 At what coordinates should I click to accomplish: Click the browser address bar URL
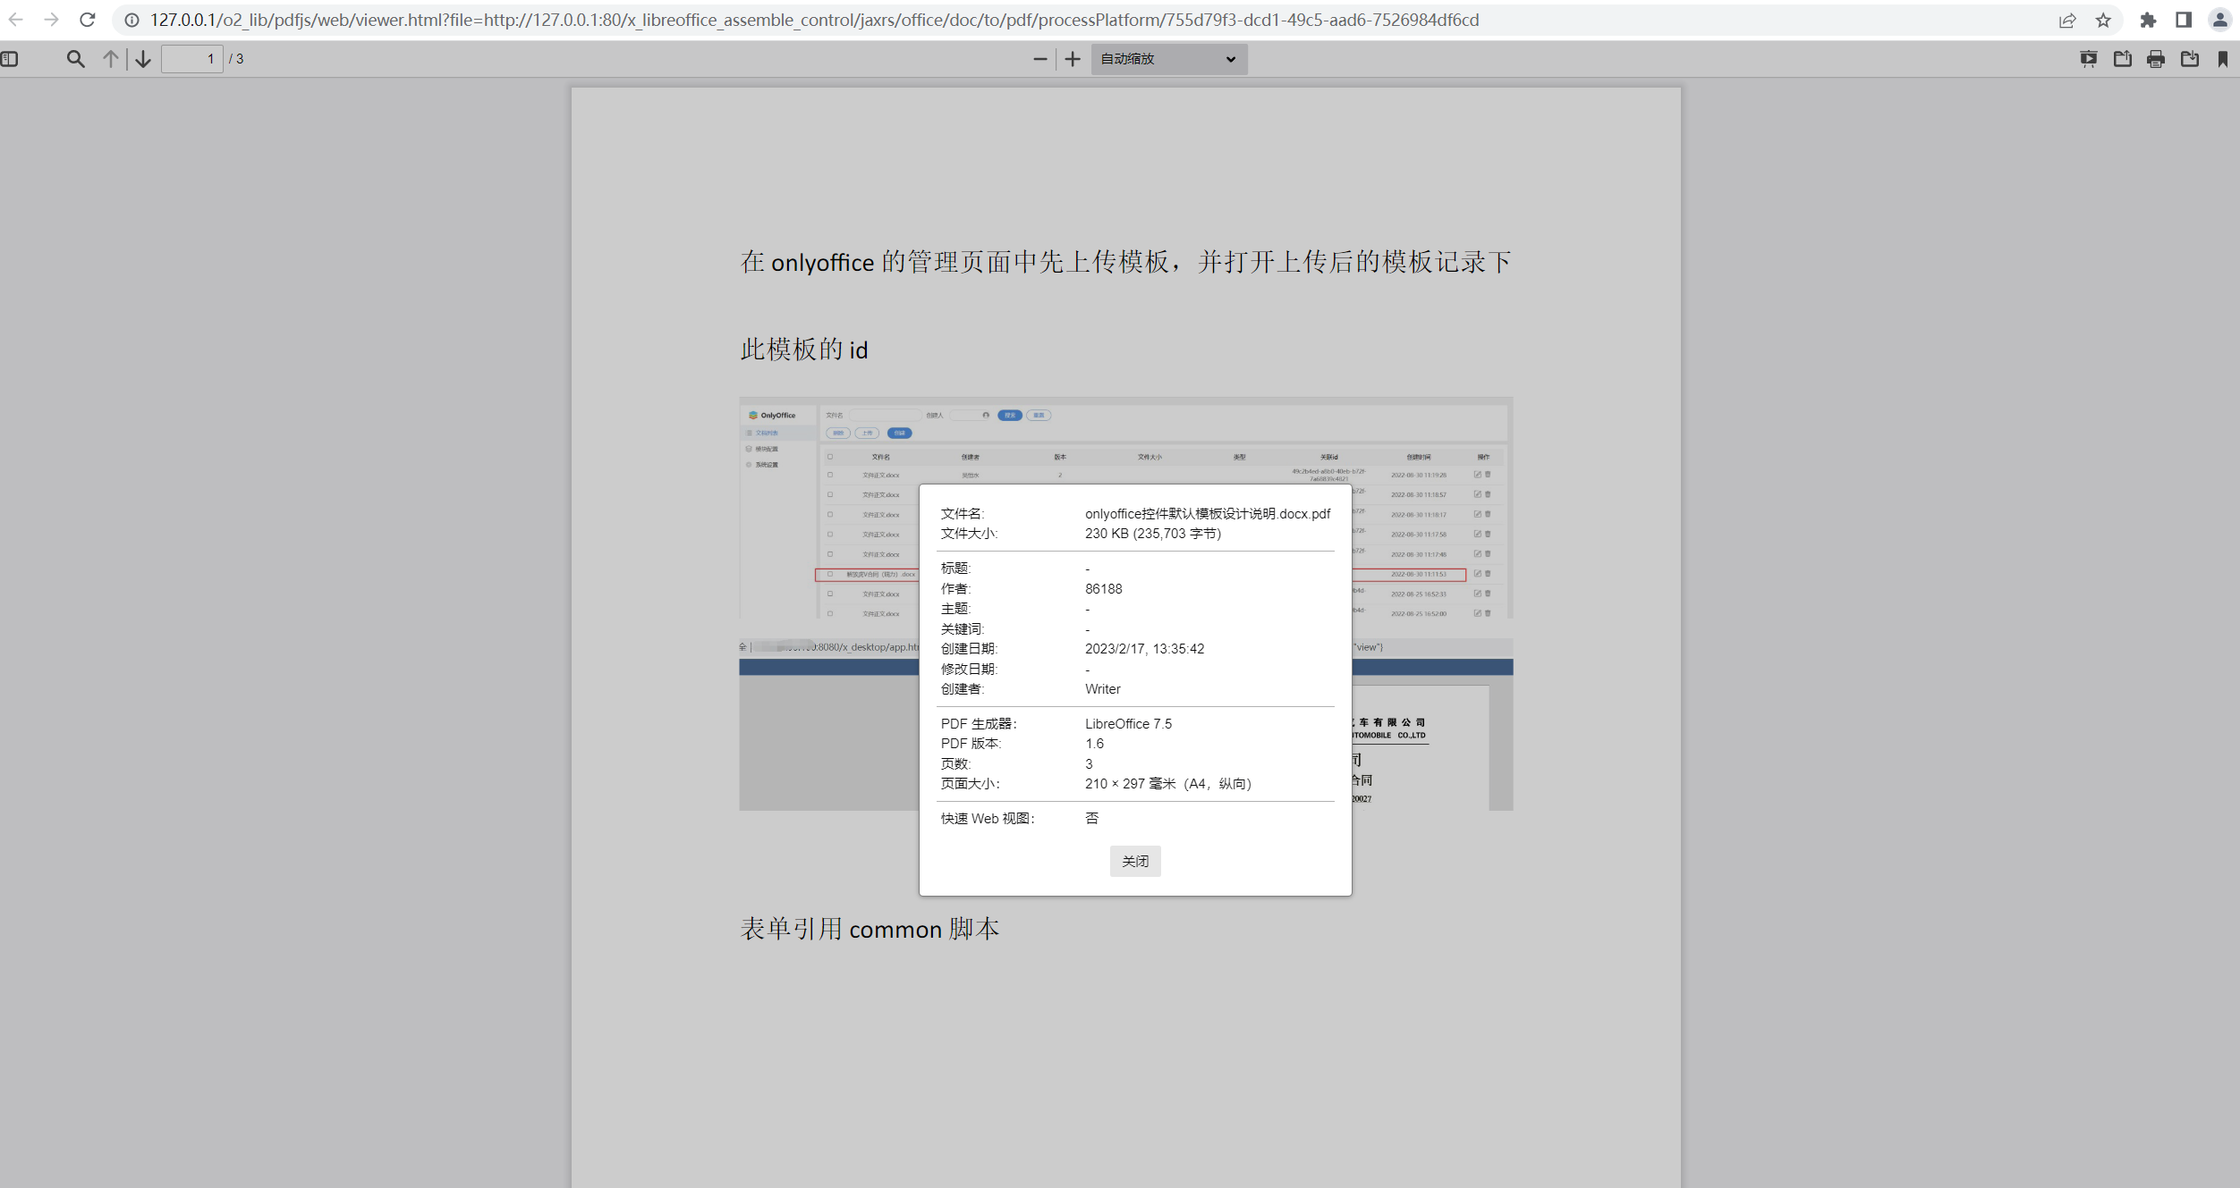coord(814,20)
